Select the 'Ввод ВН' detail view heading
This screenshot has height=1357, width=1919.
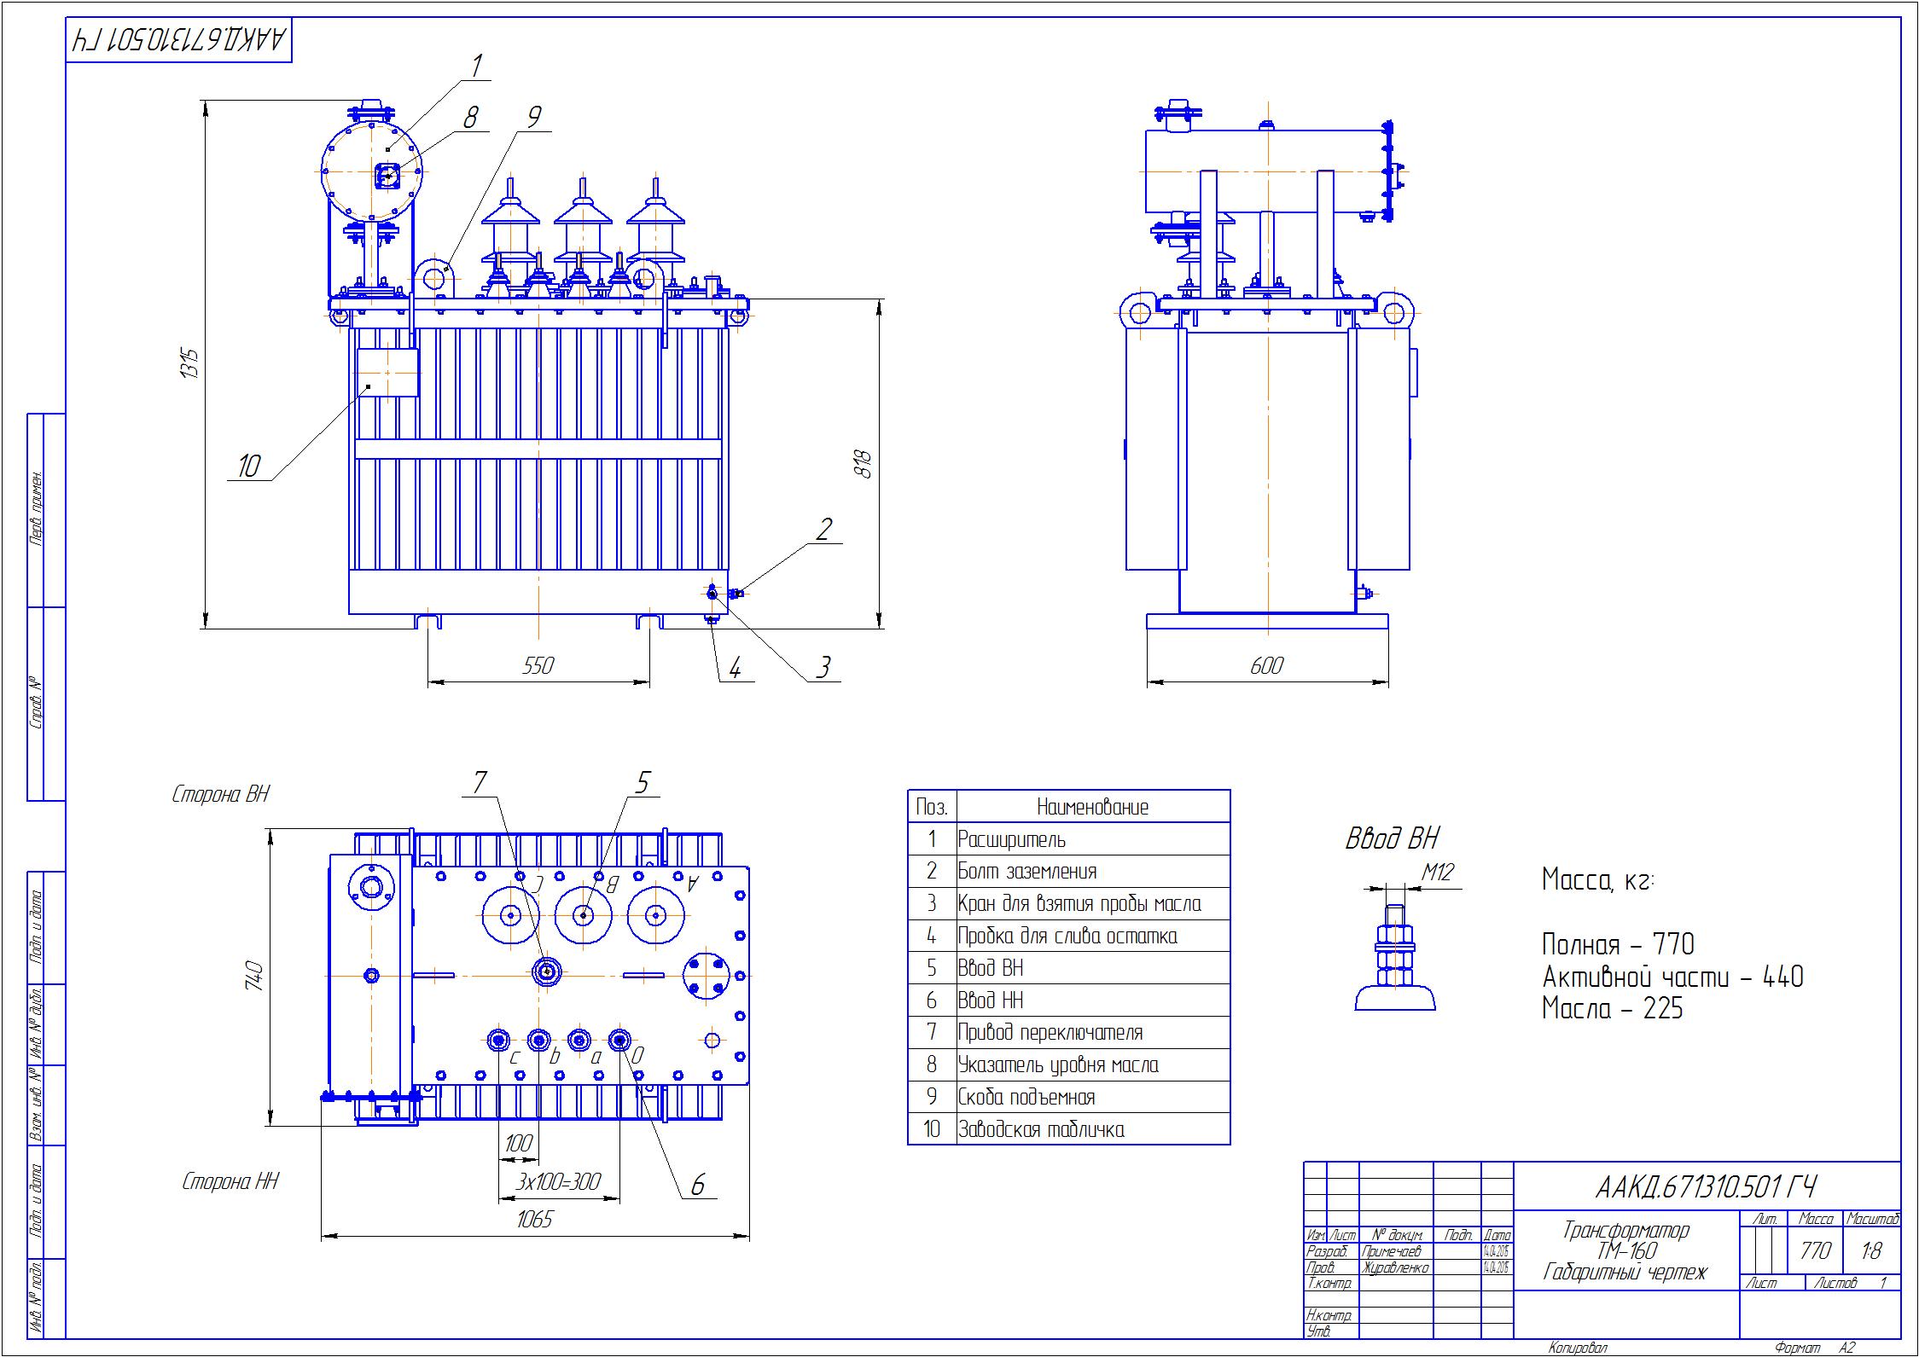[x=1392, y=839]
